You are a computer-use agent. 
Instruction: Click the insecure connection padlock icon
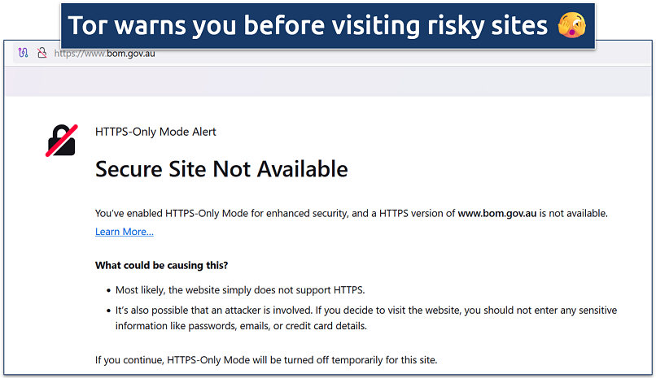pyautogui.click(x=41, y=53)
